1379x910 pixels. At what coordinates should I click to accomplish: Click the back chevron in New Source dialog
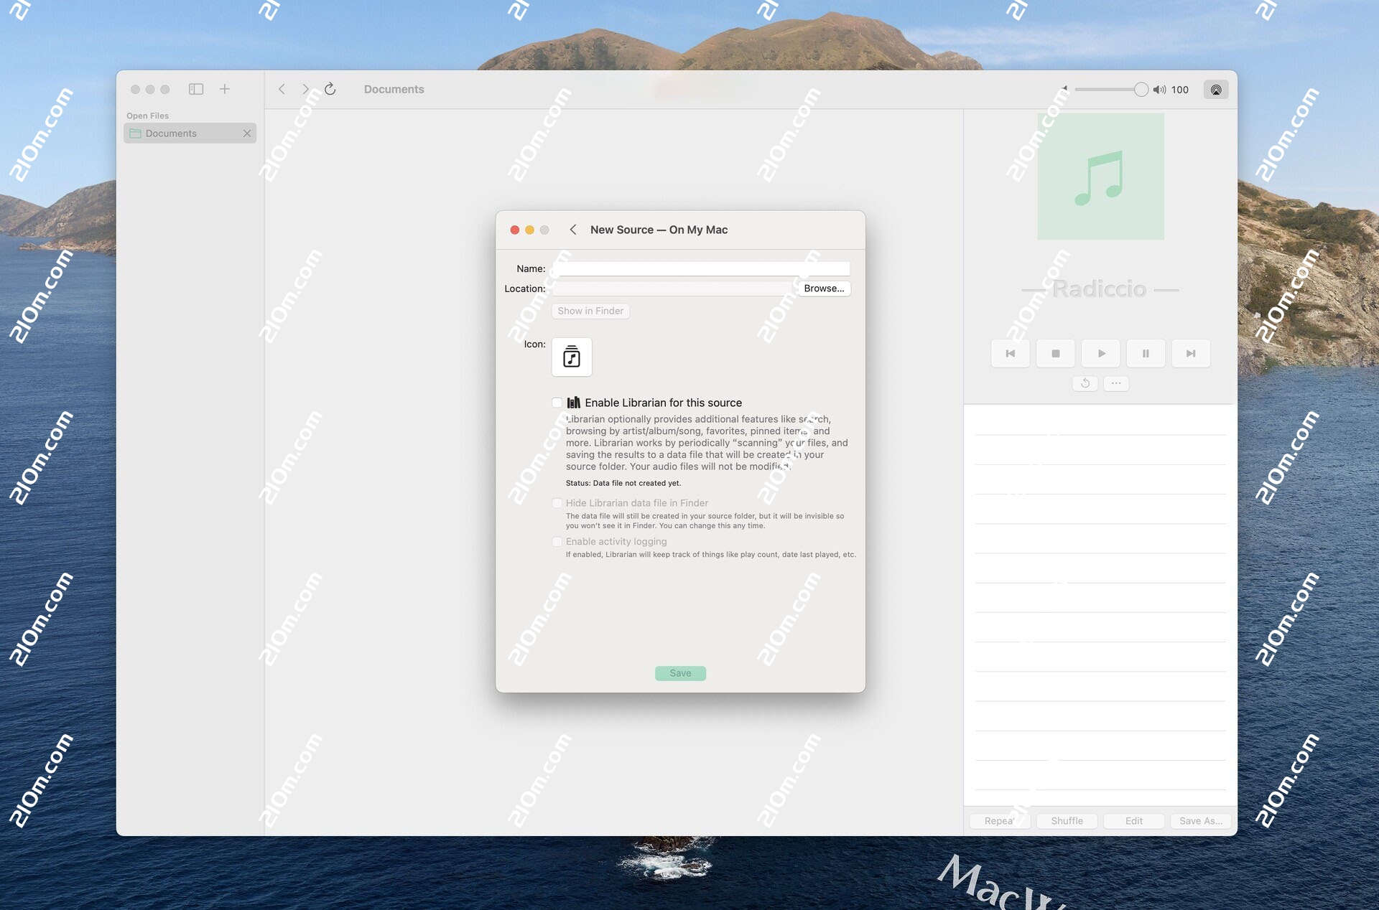click(573, 230)
